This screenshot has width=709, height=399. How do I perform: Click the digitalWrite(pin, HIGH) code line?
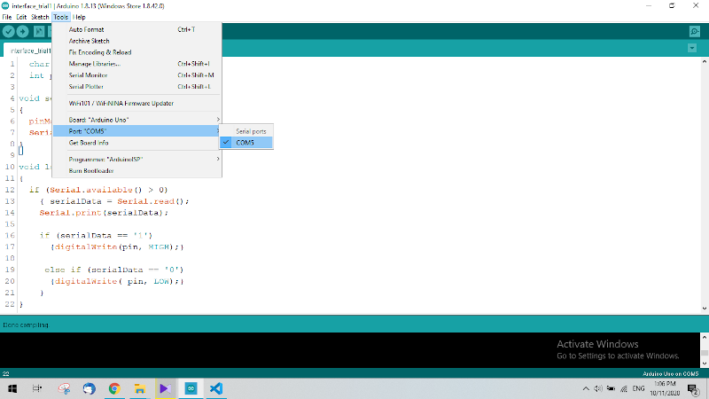118,247
